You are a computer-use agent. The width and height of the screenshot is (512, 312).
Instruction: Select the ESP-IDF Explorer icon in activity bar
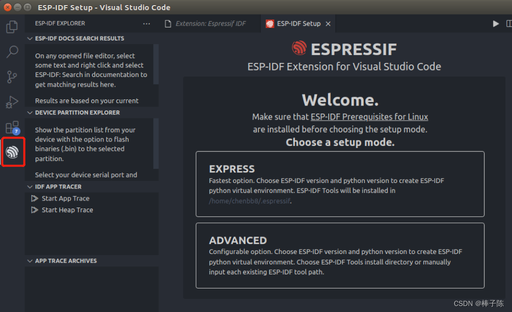click(x=13, y=152)
